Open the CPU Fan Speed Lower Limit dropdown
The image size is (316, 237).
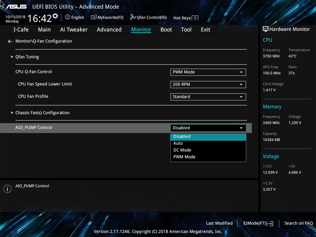(208, 84)
